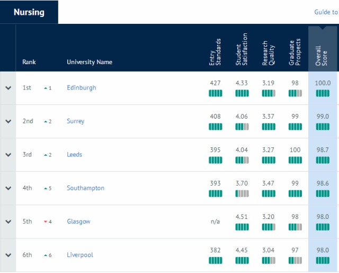
Task: Open the Surrey university link
Action: pos(75,121)
